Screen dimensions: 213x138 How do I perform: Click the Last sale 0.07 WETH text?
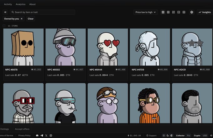click(17, 75)
